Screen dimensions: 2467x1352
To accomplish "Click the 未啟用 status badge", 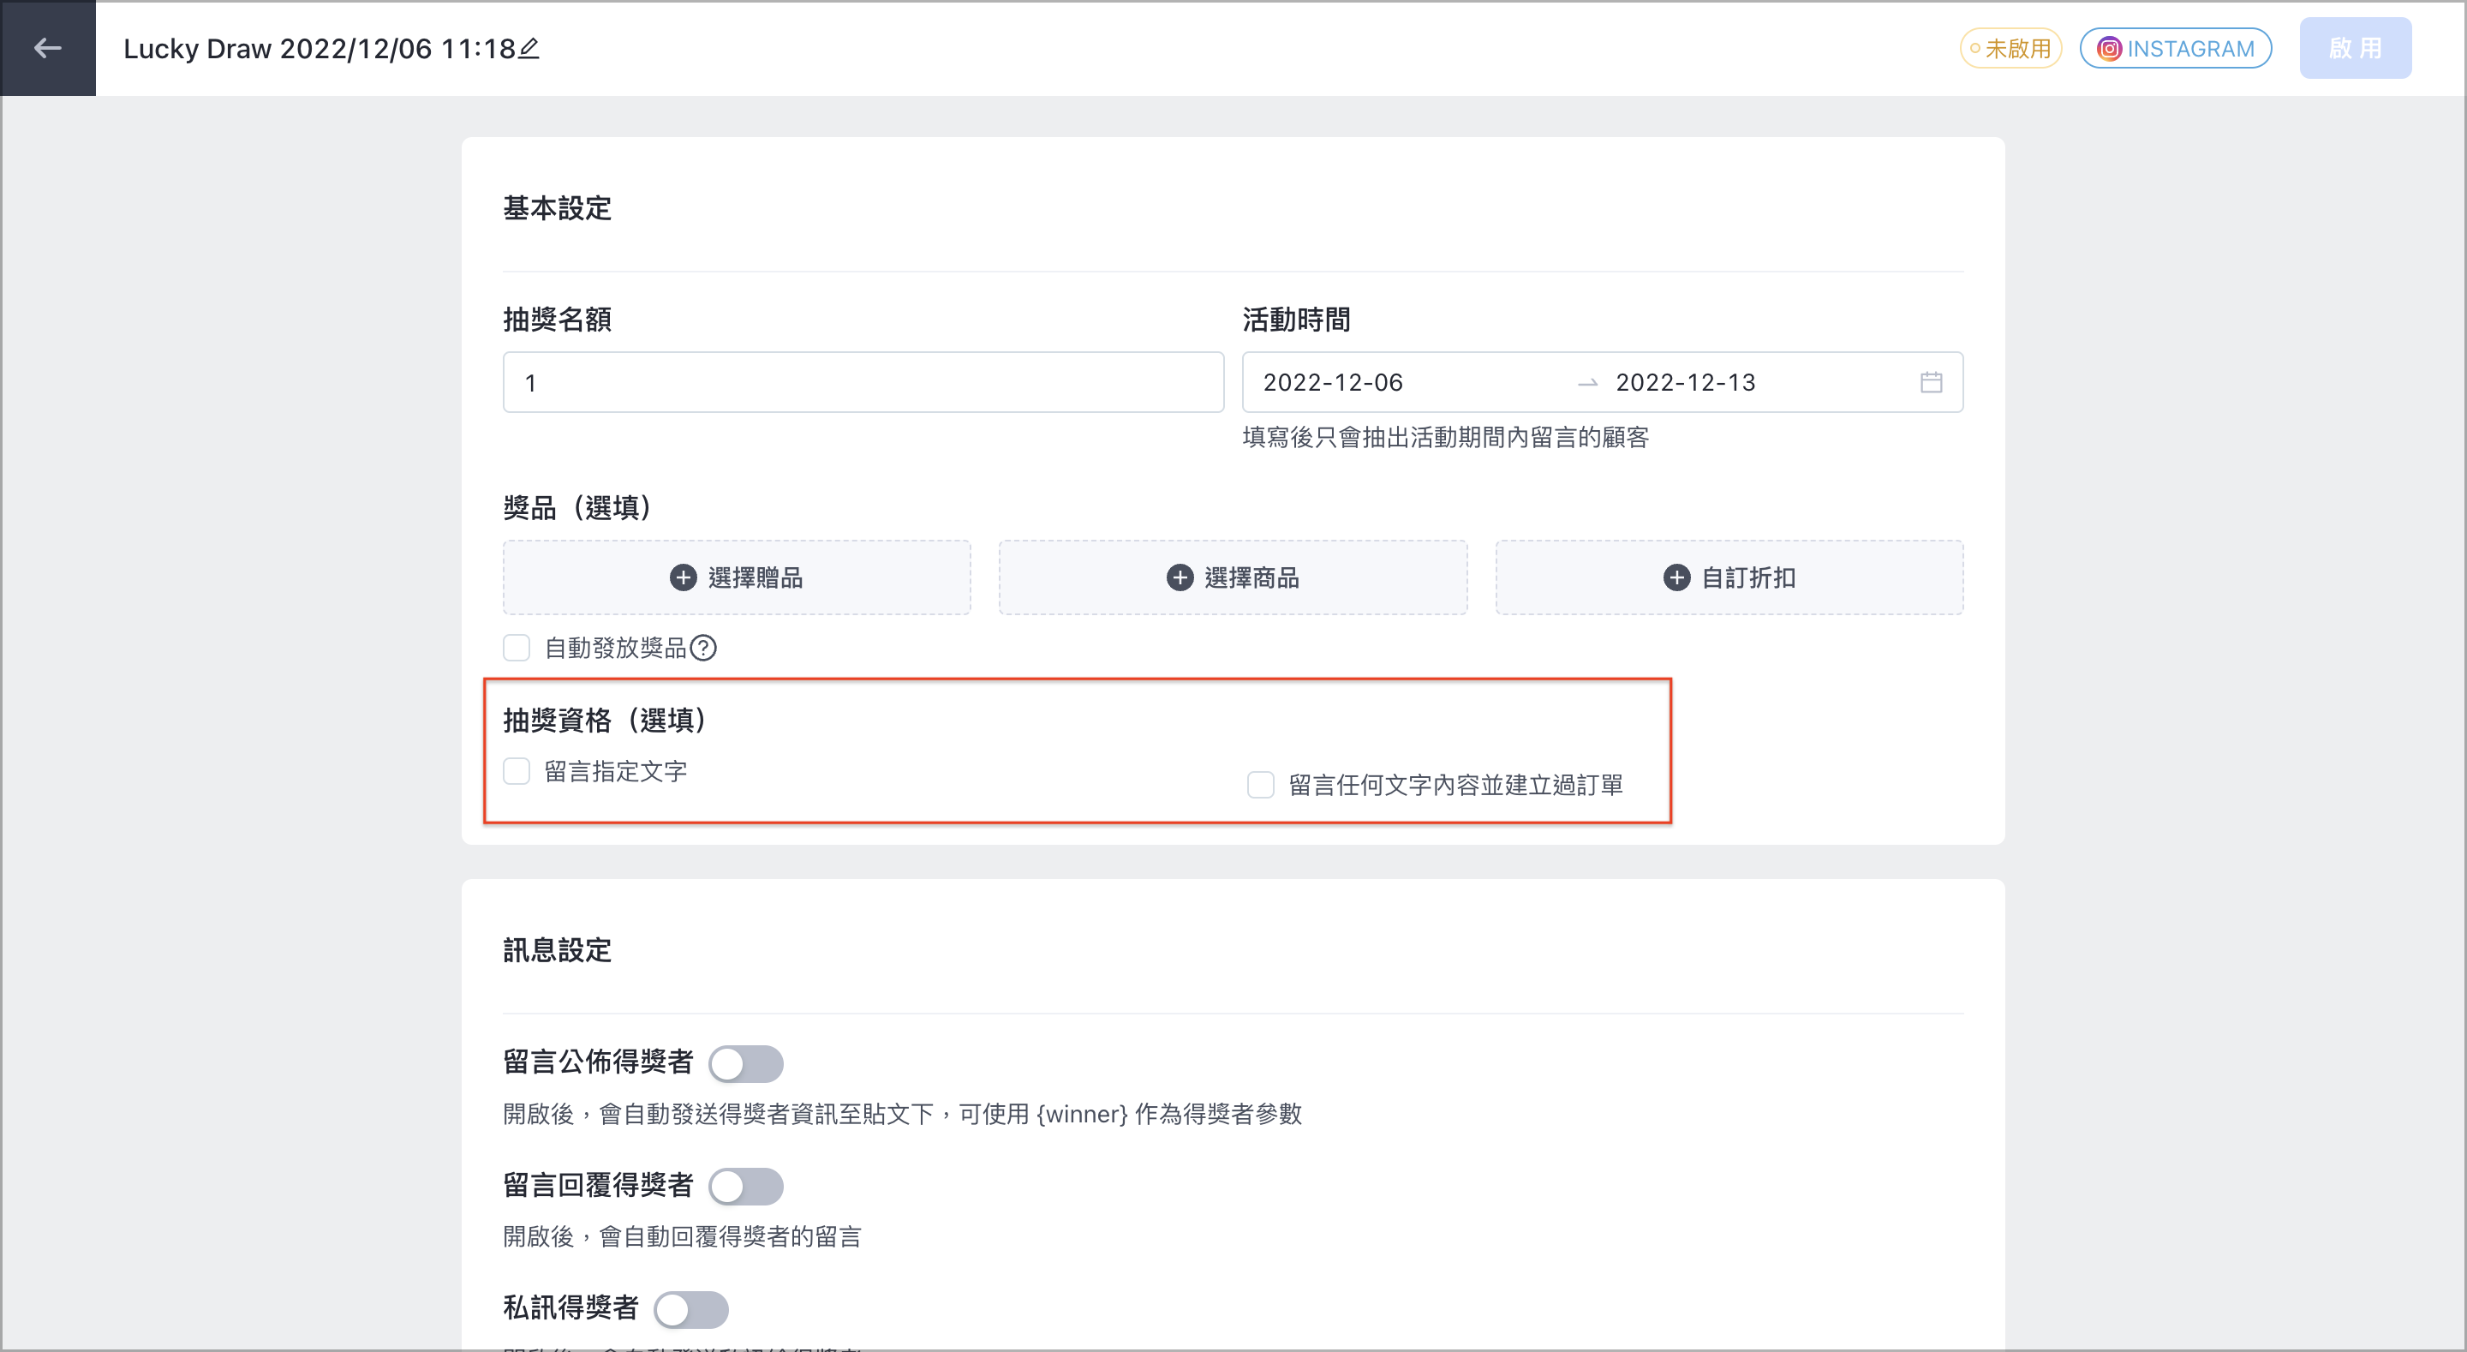I will (2010, 49).
